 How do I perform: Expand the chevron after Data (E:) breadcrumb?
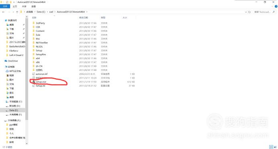tap(47, 12)
